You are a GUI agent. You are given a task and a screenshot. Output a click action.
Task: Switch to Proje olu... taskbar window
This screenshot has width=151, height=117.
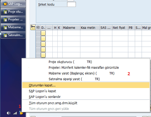coord(13,12)
